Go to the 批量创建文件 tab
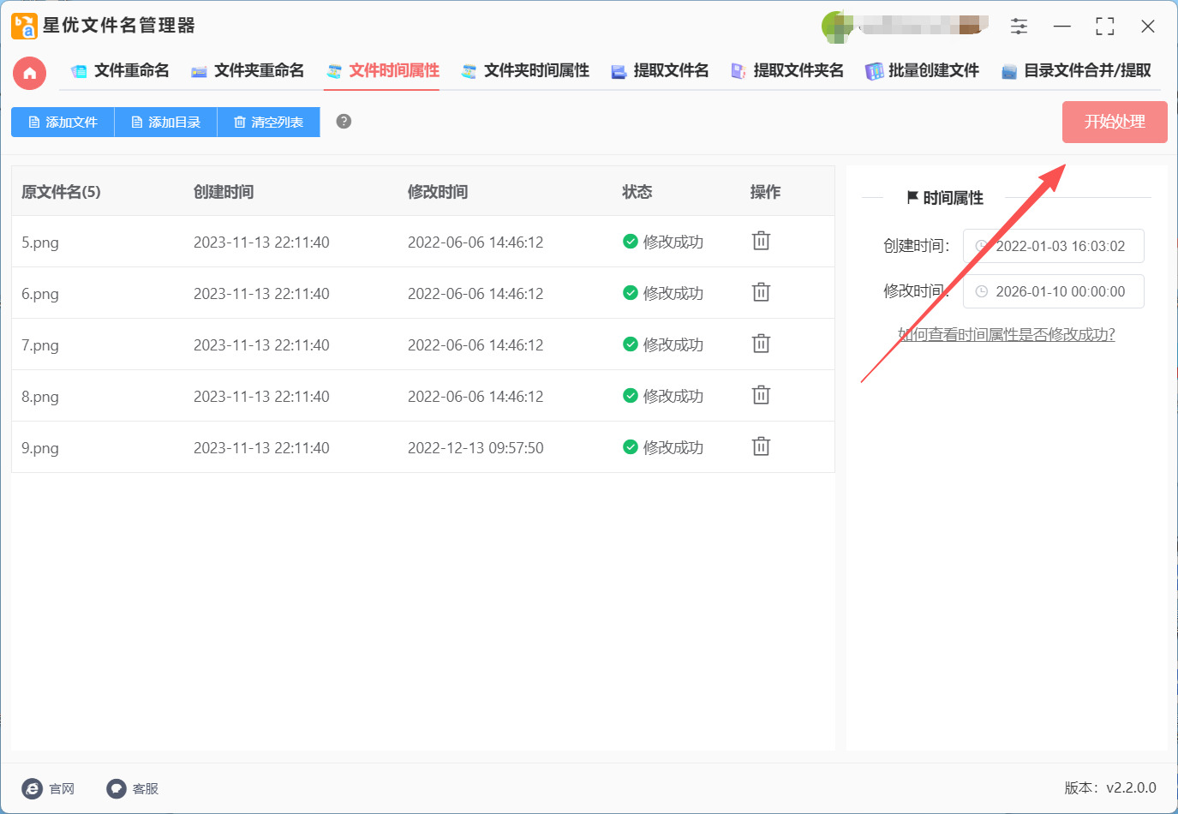The image size is (1178, 814). (922, 71)
